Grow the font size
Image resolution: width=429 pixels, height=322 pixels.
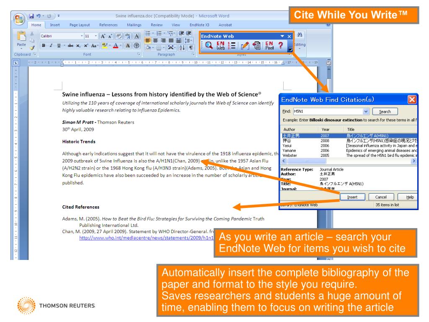[x=103, y=36]
